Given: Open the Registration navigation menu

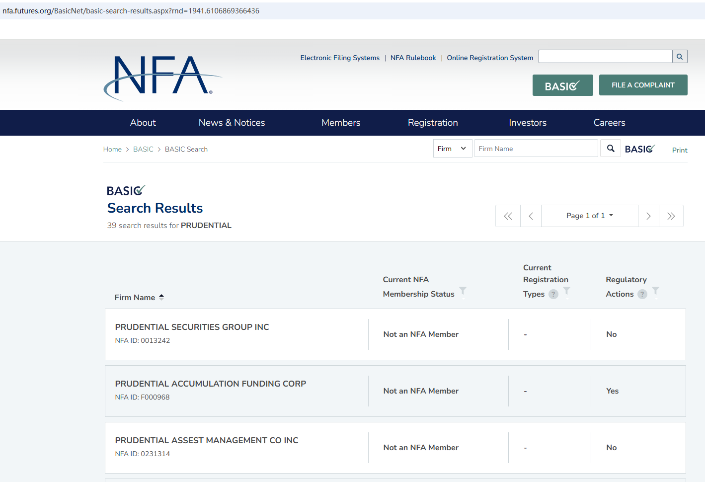Looking at the screenshot, I should (x=433, y=123).
